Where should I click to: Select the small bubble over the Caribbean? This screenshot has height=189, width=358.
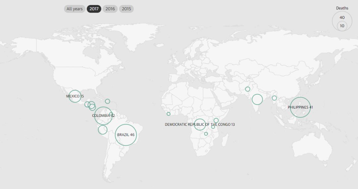click(107, 101)
